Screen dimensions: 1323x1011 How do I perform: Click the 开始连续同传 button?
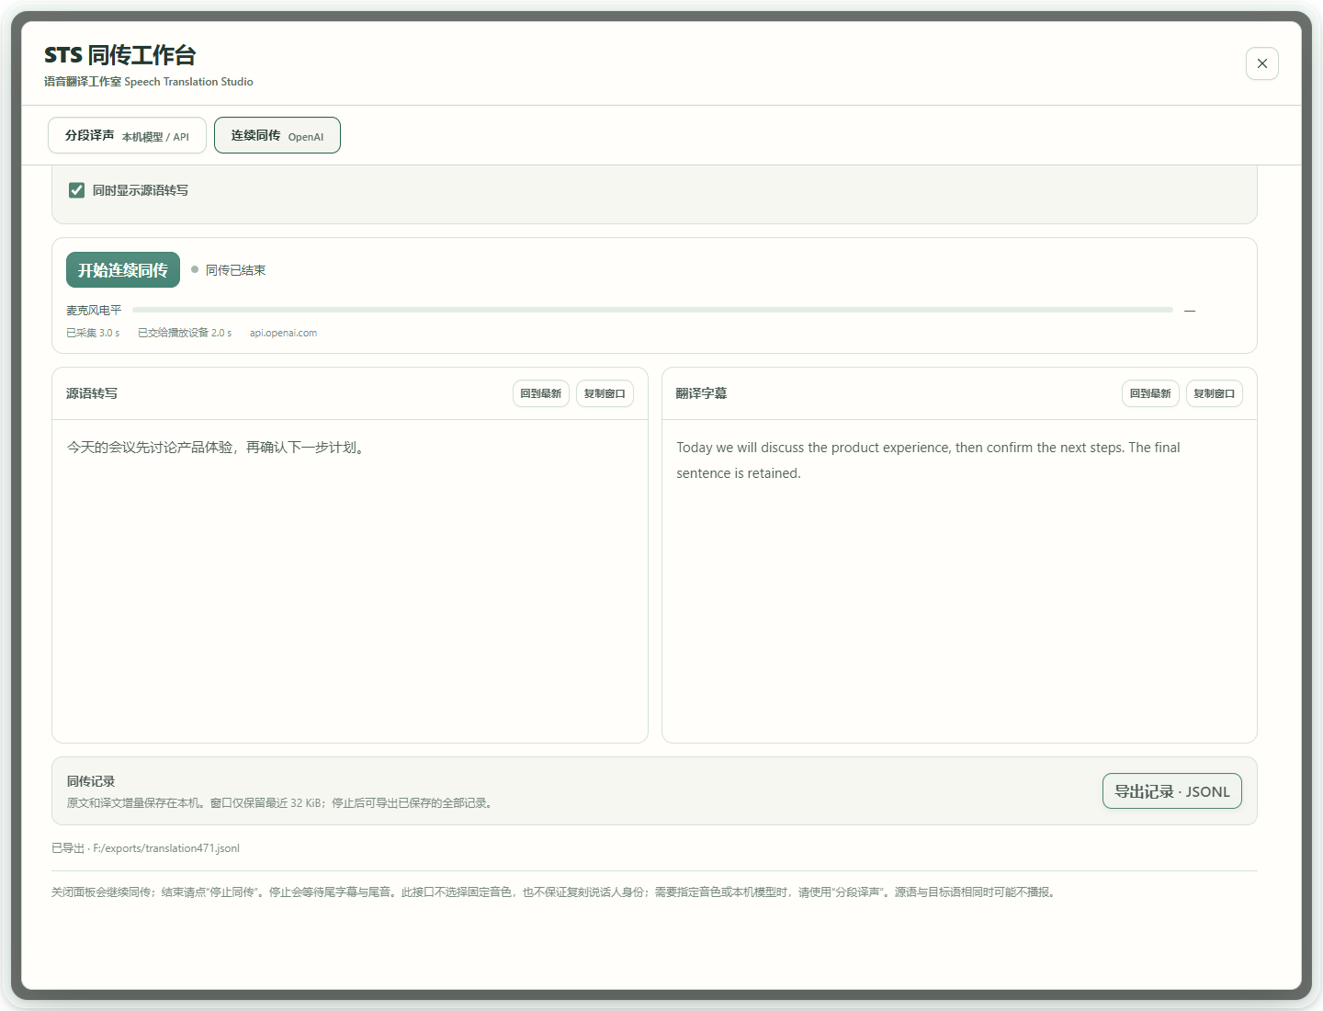tap(123, 270)
